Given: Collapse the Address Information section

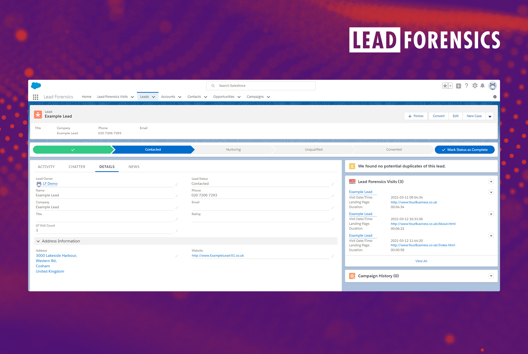Looking at the screenshot, I should [x=38, y=241].
